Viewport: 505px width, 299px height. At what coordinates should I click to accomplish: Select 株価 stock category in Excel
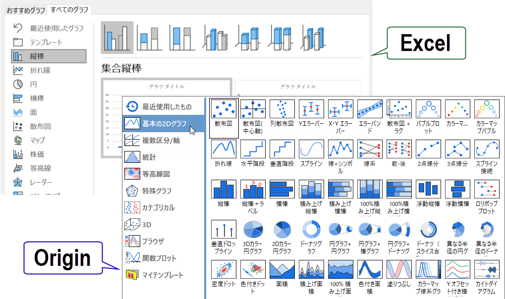coord(49,154)
